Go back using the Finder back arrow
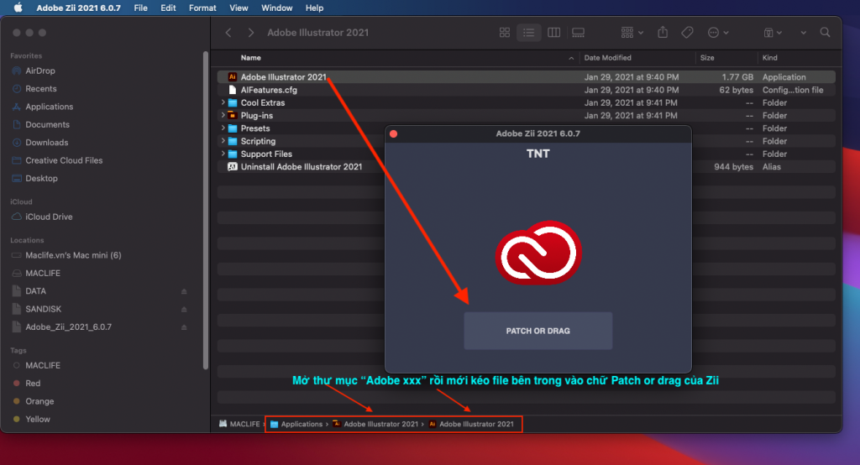 point(228,33)
